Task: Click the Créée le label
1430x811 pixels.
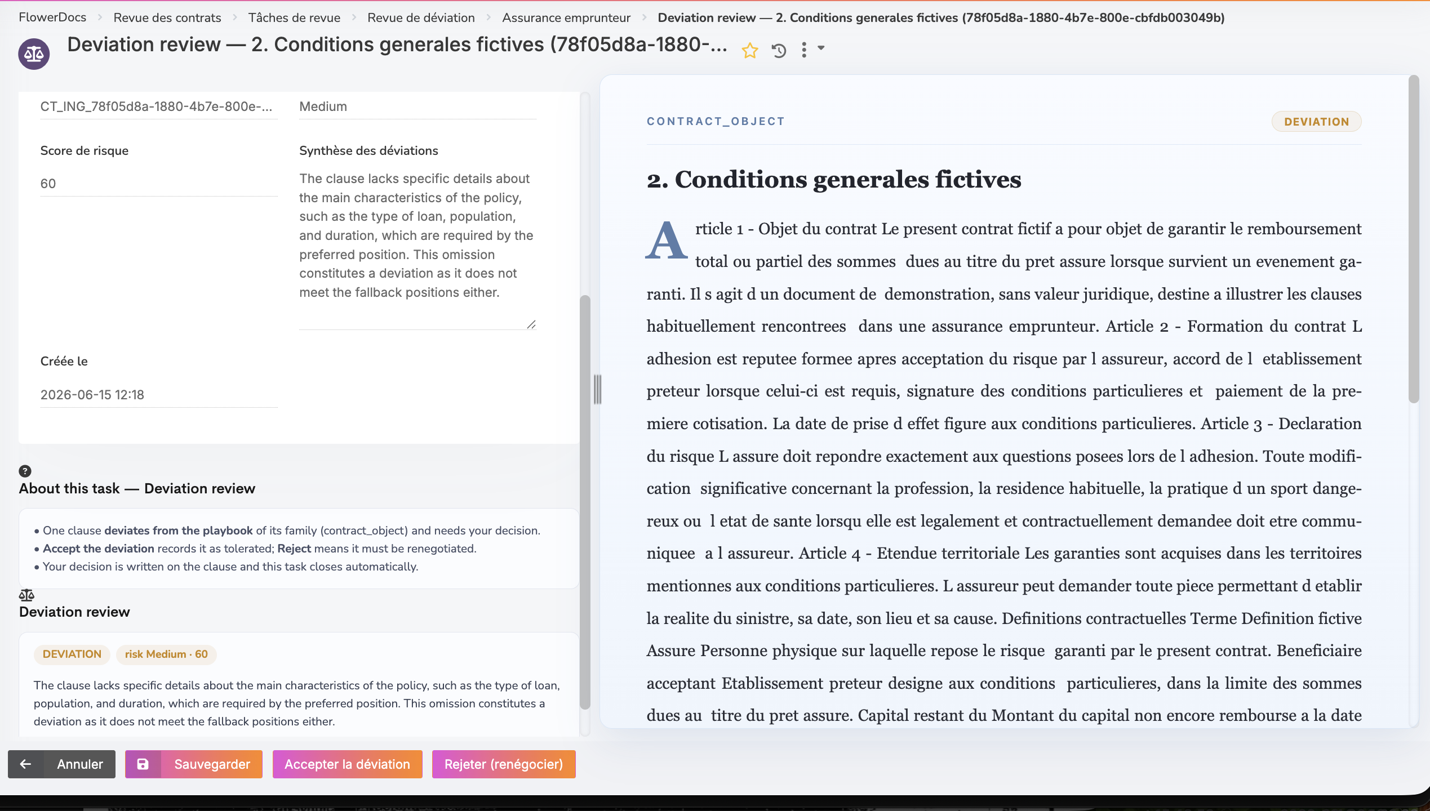Action: coord(64,361)
